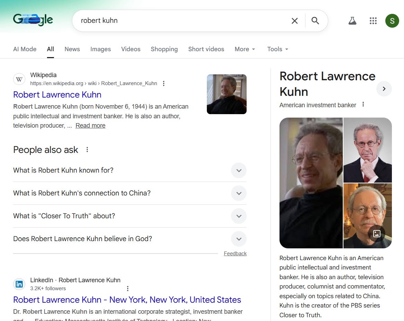Viewport: 404px width, 321px height.
Task: Expand What is Closer To Truth about?
Action: tap(130, 216)
